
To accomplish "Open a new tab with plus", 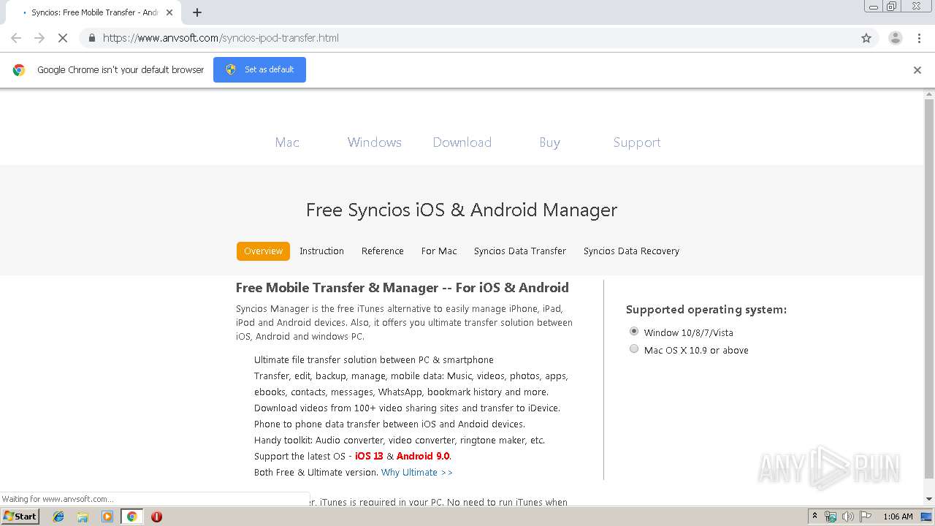I will pyautogui.click(x=197, y=12).
